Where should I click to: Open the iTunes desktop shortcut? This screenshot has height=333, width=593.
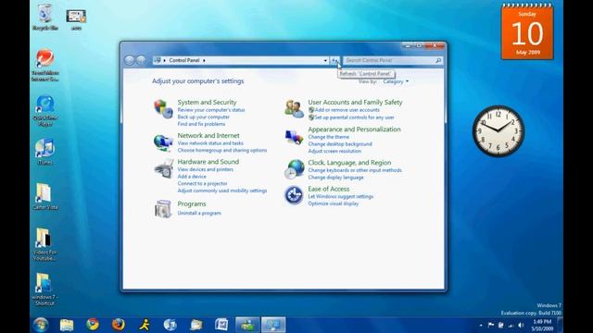(44, 152)
